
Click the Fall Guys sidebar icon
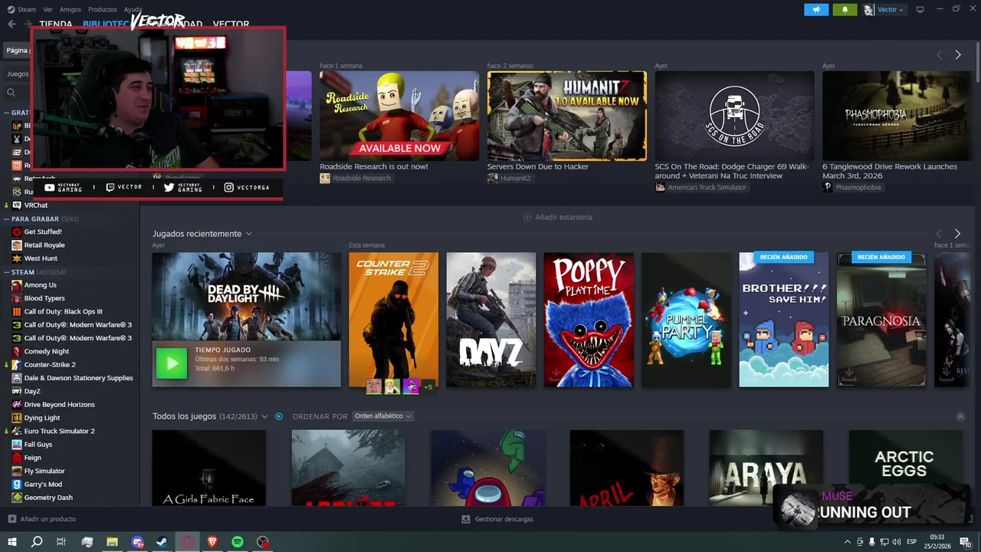(17, 445)
